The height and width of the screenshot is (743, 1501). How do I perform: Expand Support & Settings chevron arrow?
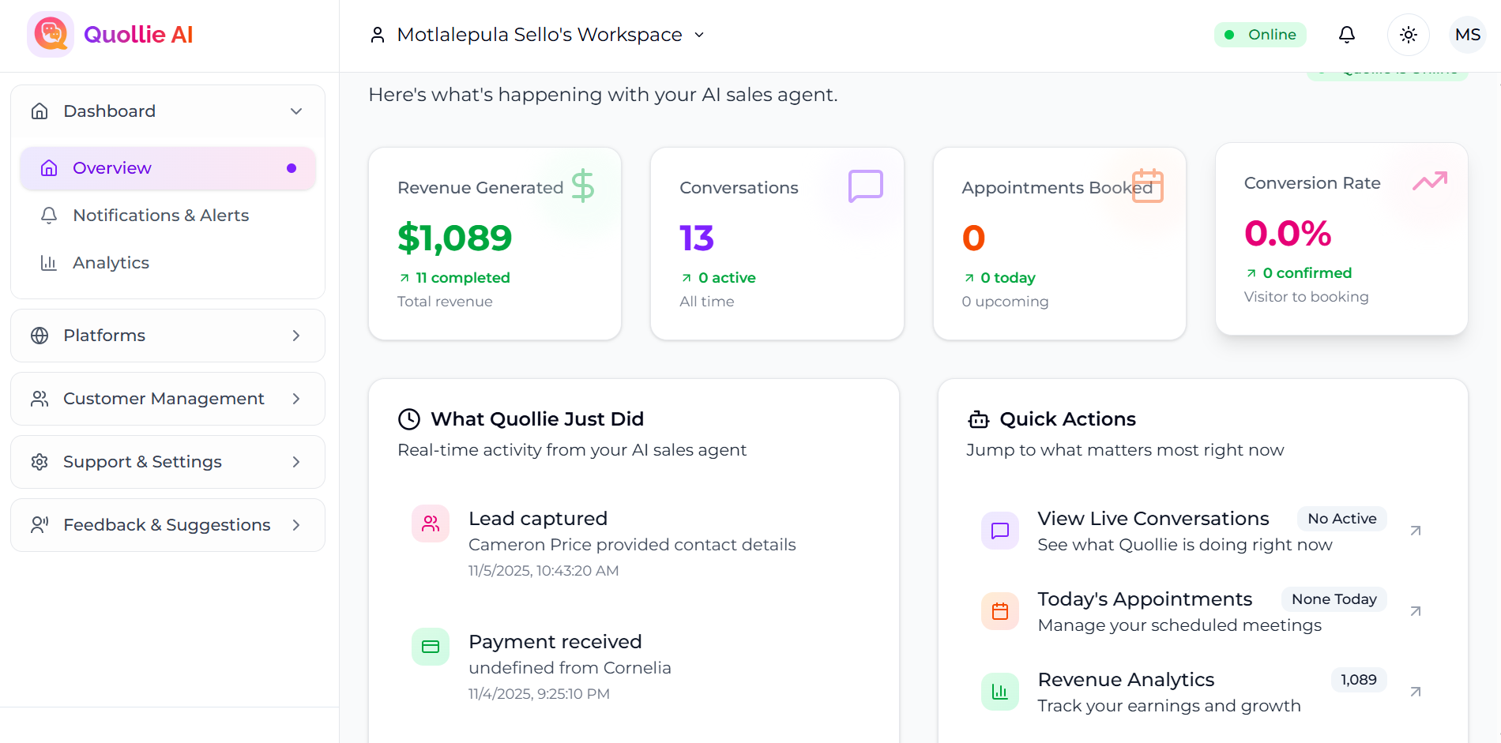pyautogui.click(x=296, y=462)
